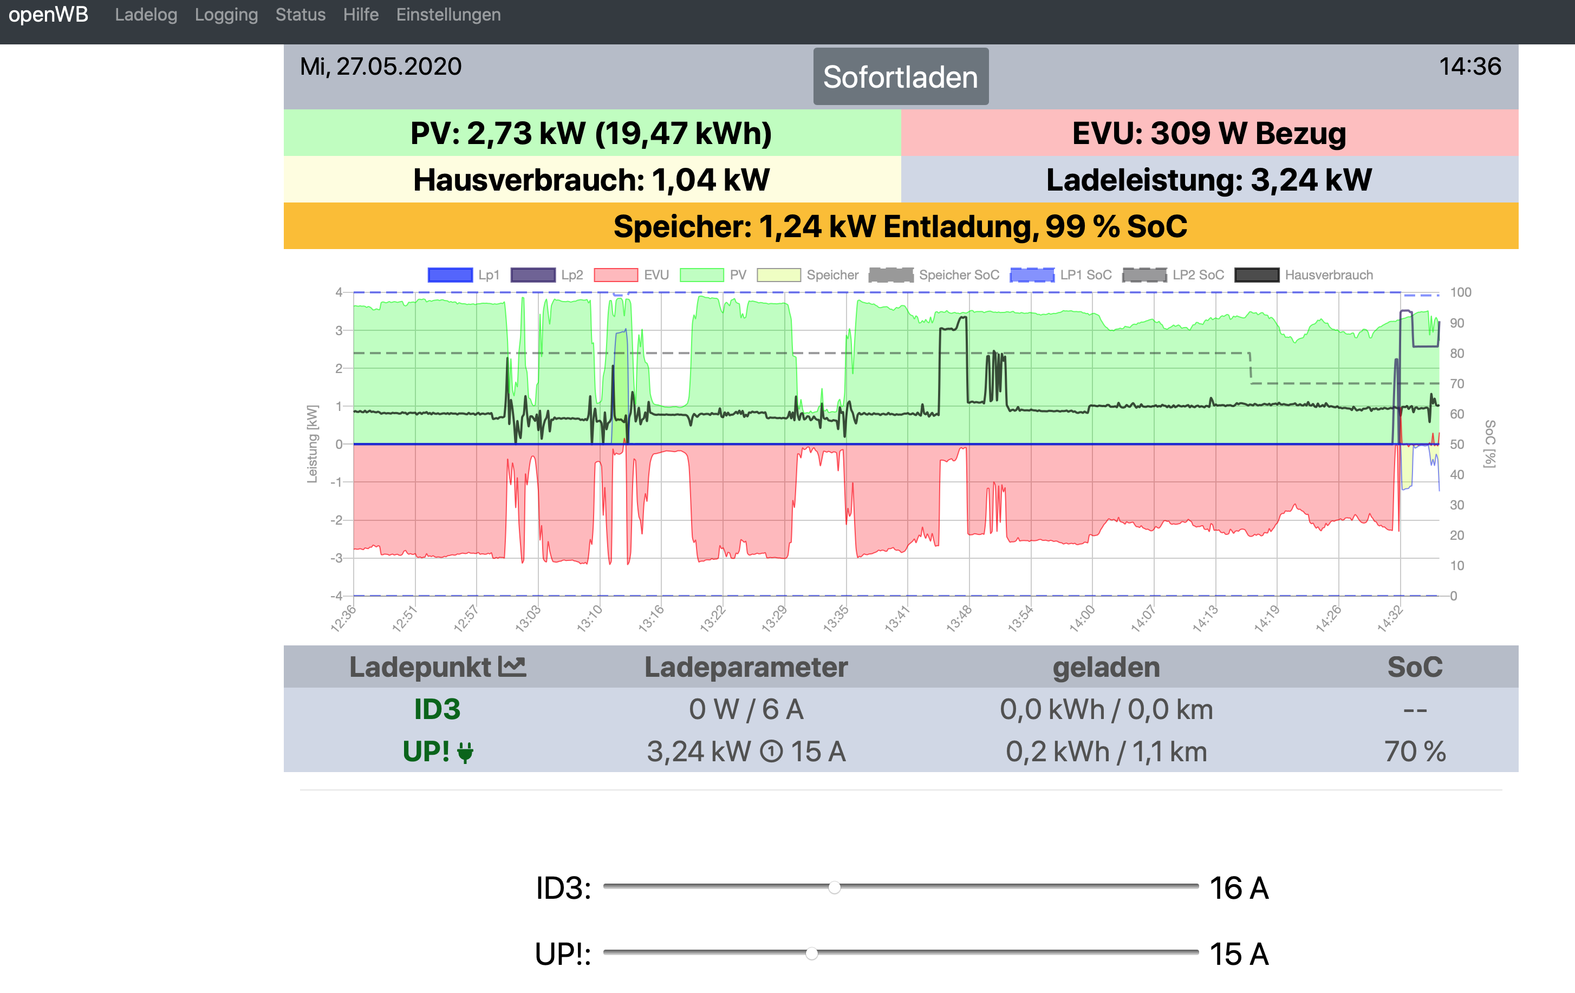1575x993 pixels.
Task: Click the UP! current slider handle
Action: [x=811, y=953]
